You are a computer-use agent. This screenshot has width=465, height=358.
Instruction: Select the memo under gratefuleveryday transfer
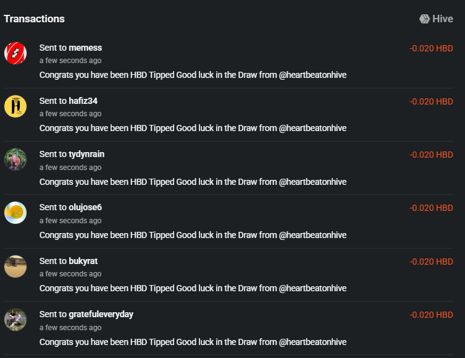tap(193, 342)
